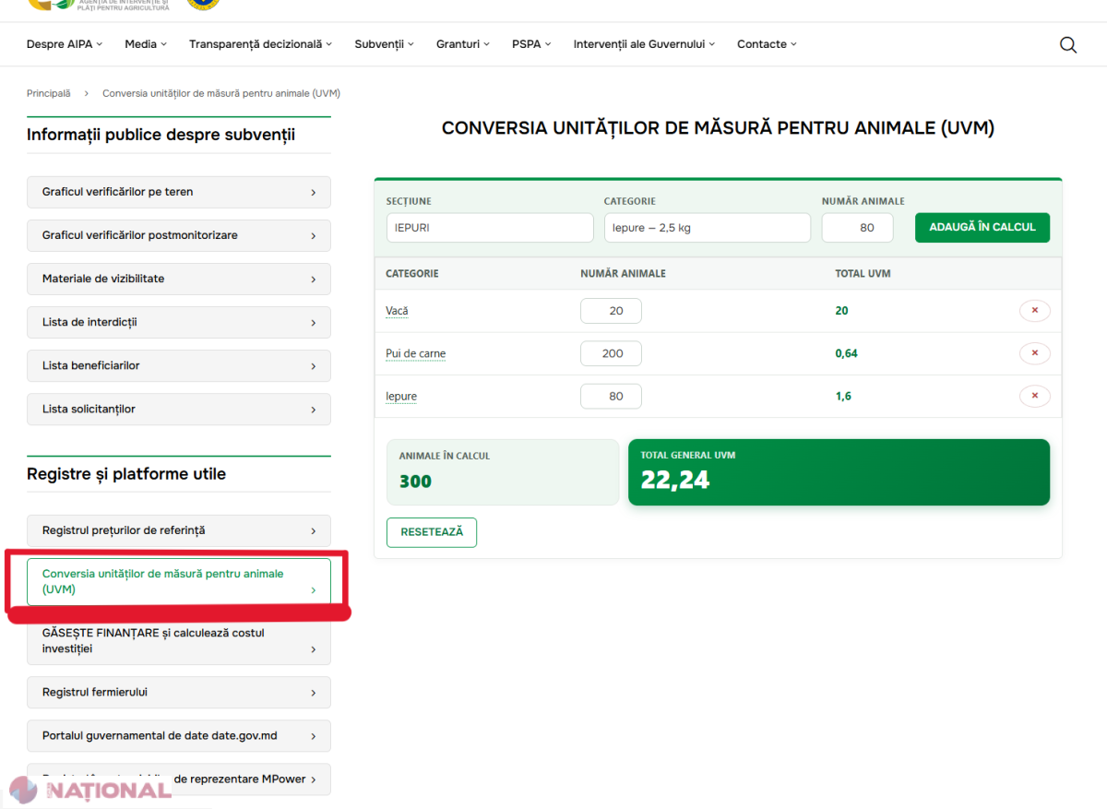
Task: Click the Animale în calcul value 300
Action: coord(415,482)
